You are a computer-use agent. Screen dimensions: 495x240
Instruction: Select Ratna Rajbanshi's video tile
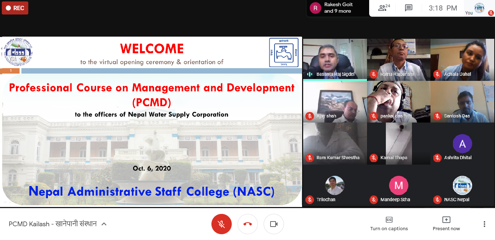coord(399,59)
